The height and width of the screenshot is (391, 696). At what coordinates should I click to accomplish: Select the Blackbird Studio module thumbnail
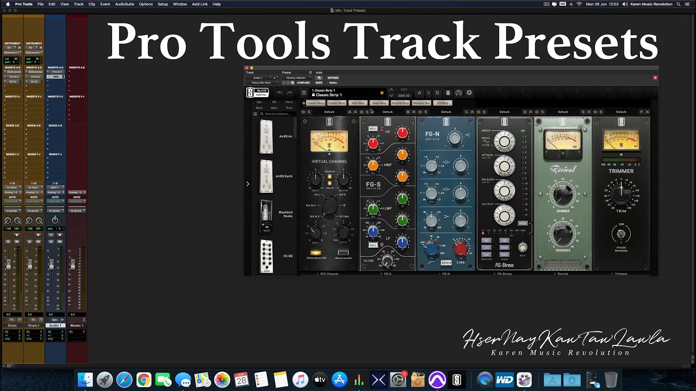[266, 216]
